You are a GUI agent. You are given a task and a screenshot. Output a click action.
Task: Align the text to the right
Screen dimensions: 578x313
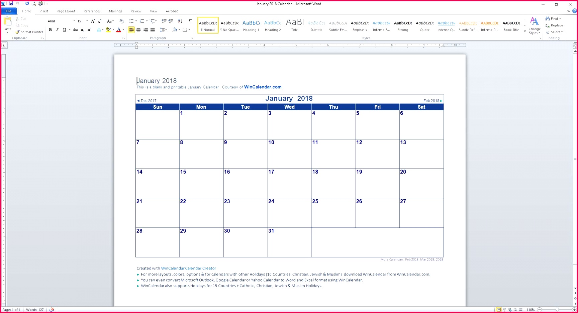point(146,30)
